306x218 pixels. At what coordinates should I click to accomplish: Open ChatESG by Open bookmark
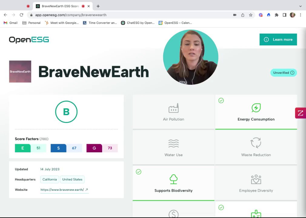pyautogui.click(x=138, y=23)
